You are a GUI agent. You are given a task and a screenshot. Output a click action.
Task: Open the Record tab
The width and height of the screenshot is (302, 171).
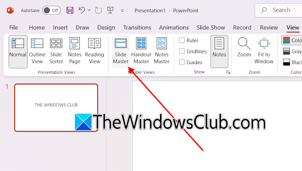point(242,28)
